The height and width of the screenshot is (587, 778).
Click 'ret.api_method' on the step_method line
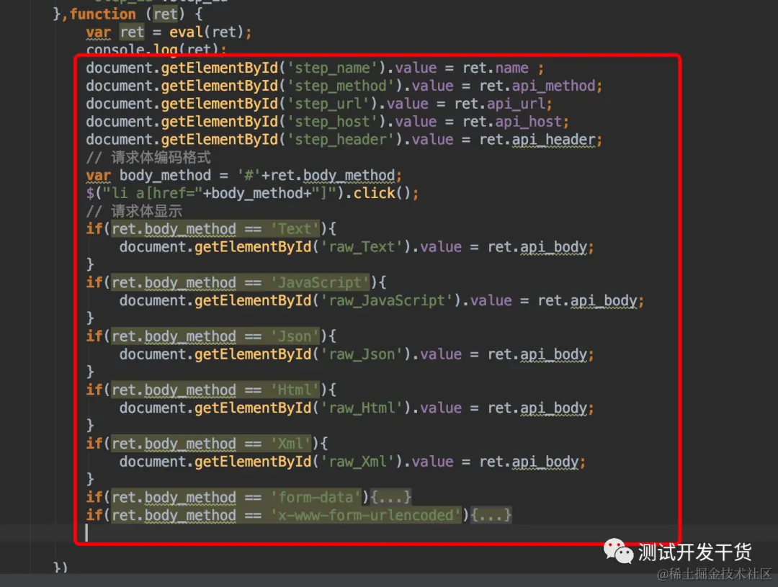coord(537,85)
